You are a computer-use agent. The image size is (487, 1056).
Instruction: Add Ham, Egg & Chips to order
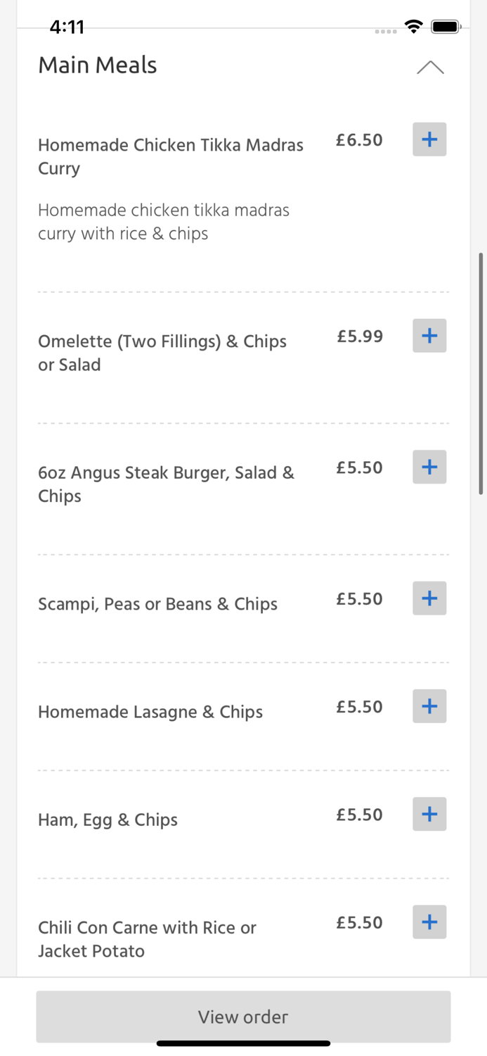coord(429,814)
